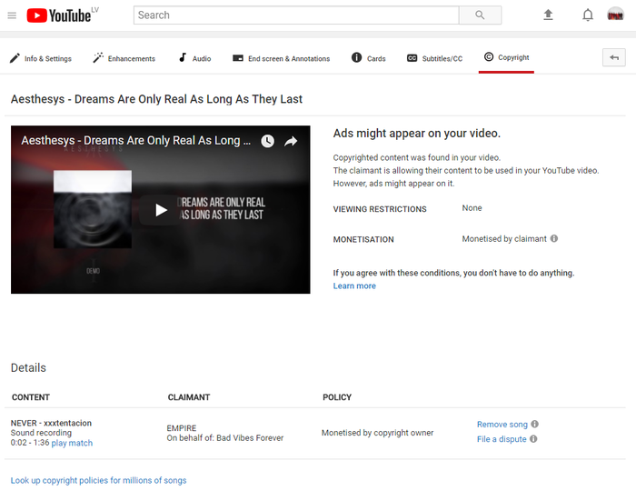Click the back arrow button

(x=614, y=57)
